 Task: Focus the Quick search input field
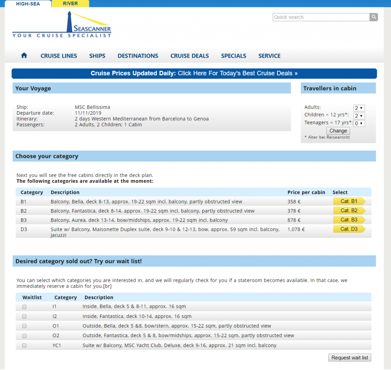tap(321, 17)
